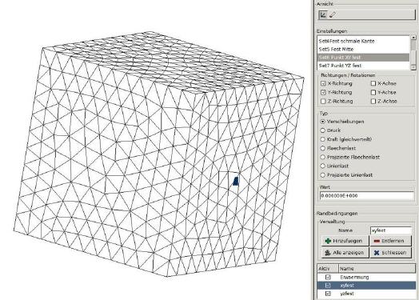Toggle the X-Richtung checkbox
Image resolution: width=419 pixels, height=300 pixels.
click(x=323, y=83)
